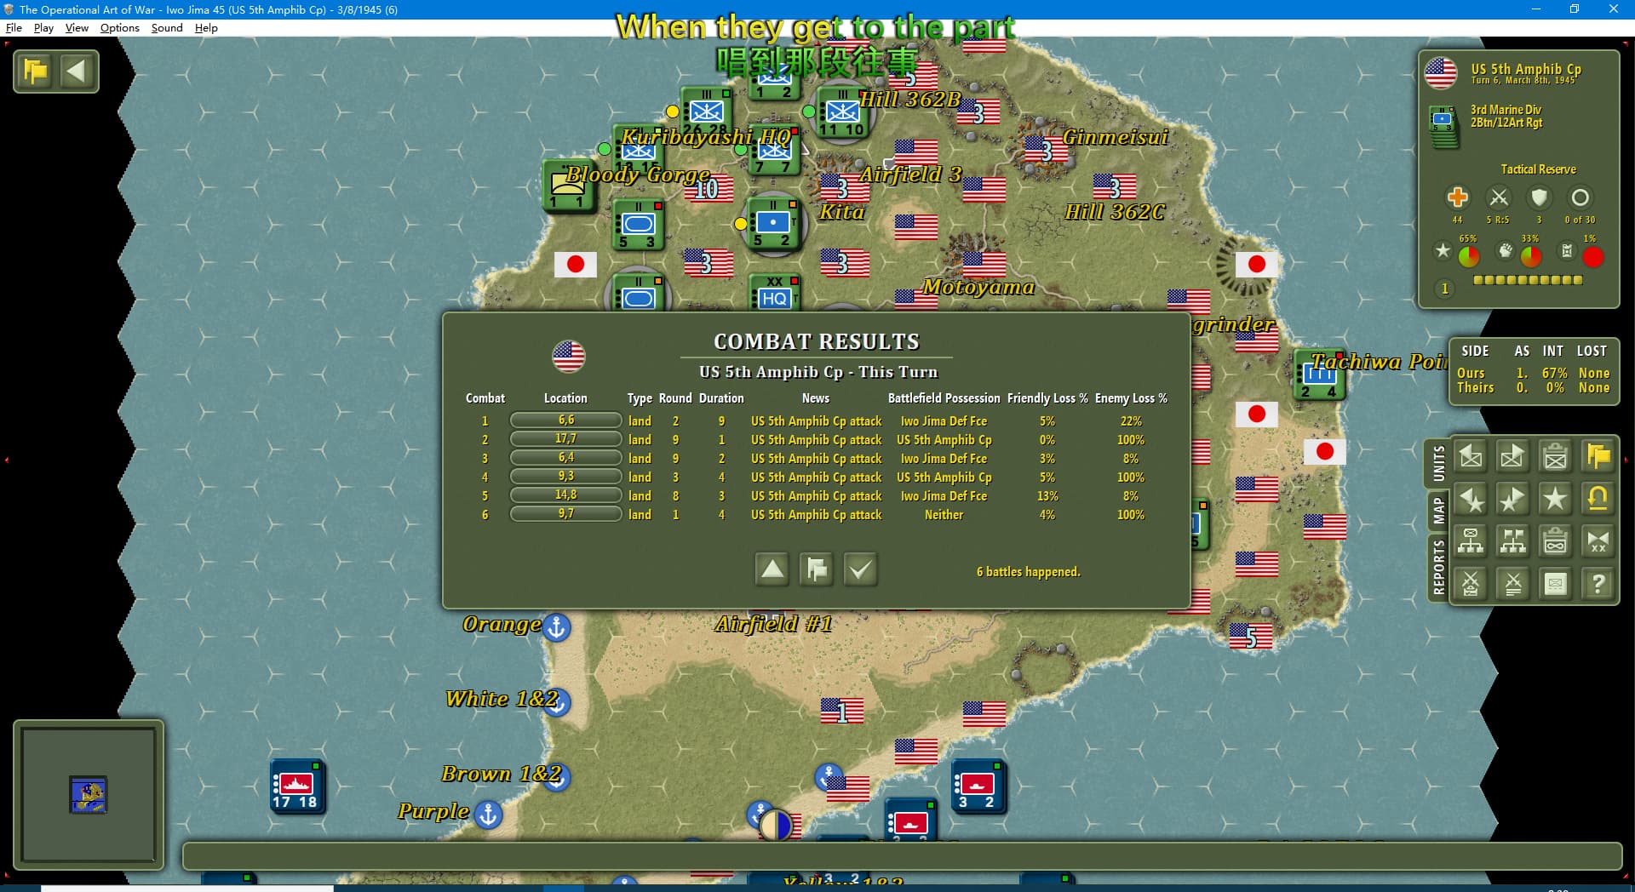Click the yellow undo arrow icon

click(1598, 499)
